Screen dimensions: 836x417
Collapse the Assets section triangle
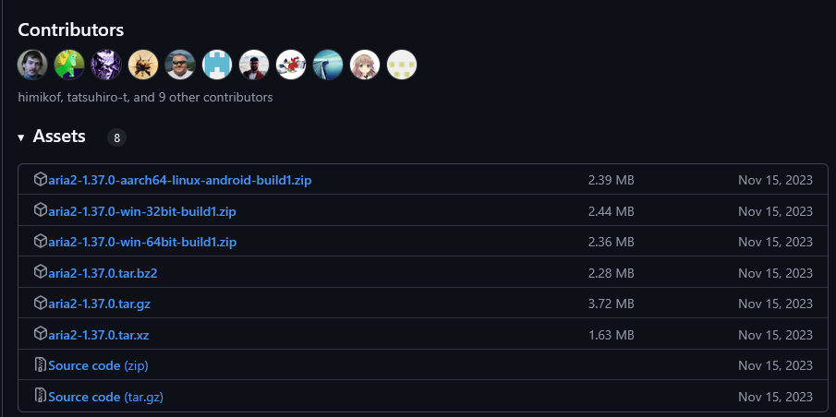pyautogui.click(x=21, y=137)
